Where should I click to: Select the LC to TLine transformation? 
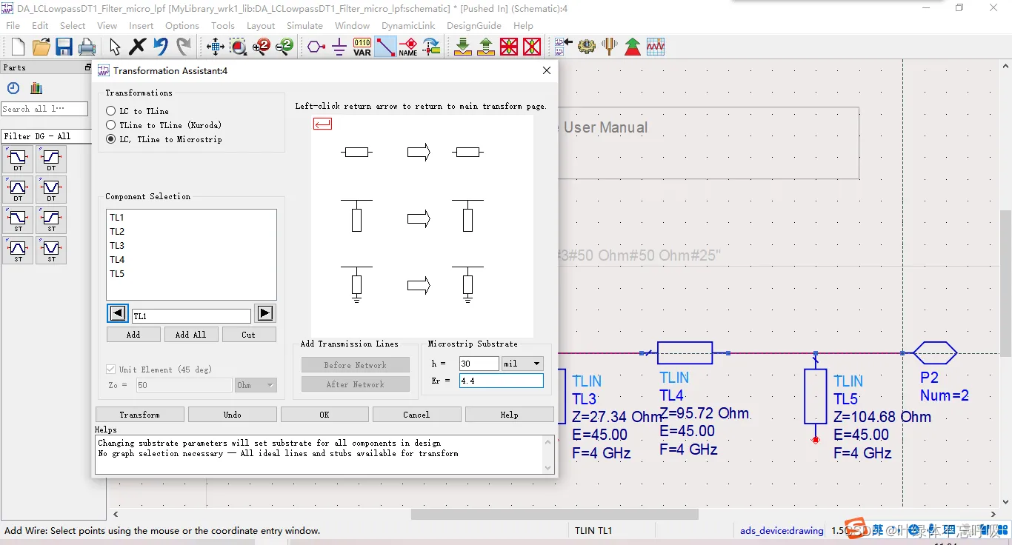click(x=111, y=111)
